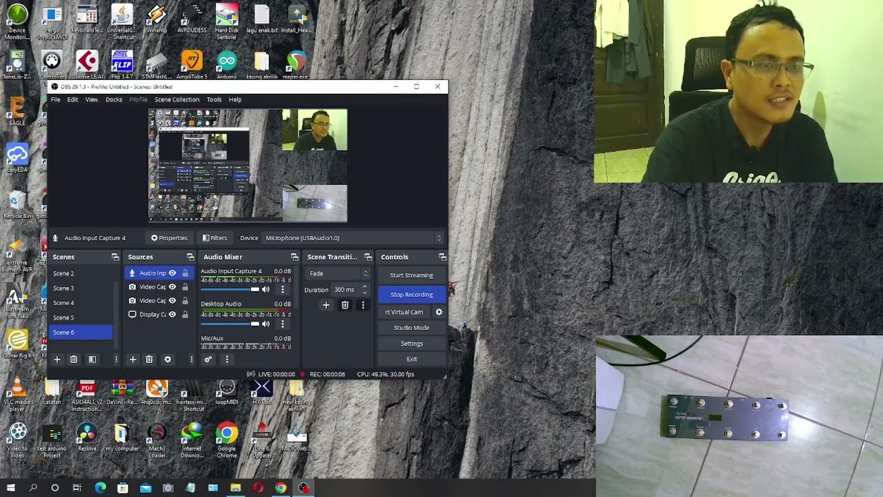883x497 pixels.
Task: Add a new scene with the plus icon
Action: [x=57, y=359]
